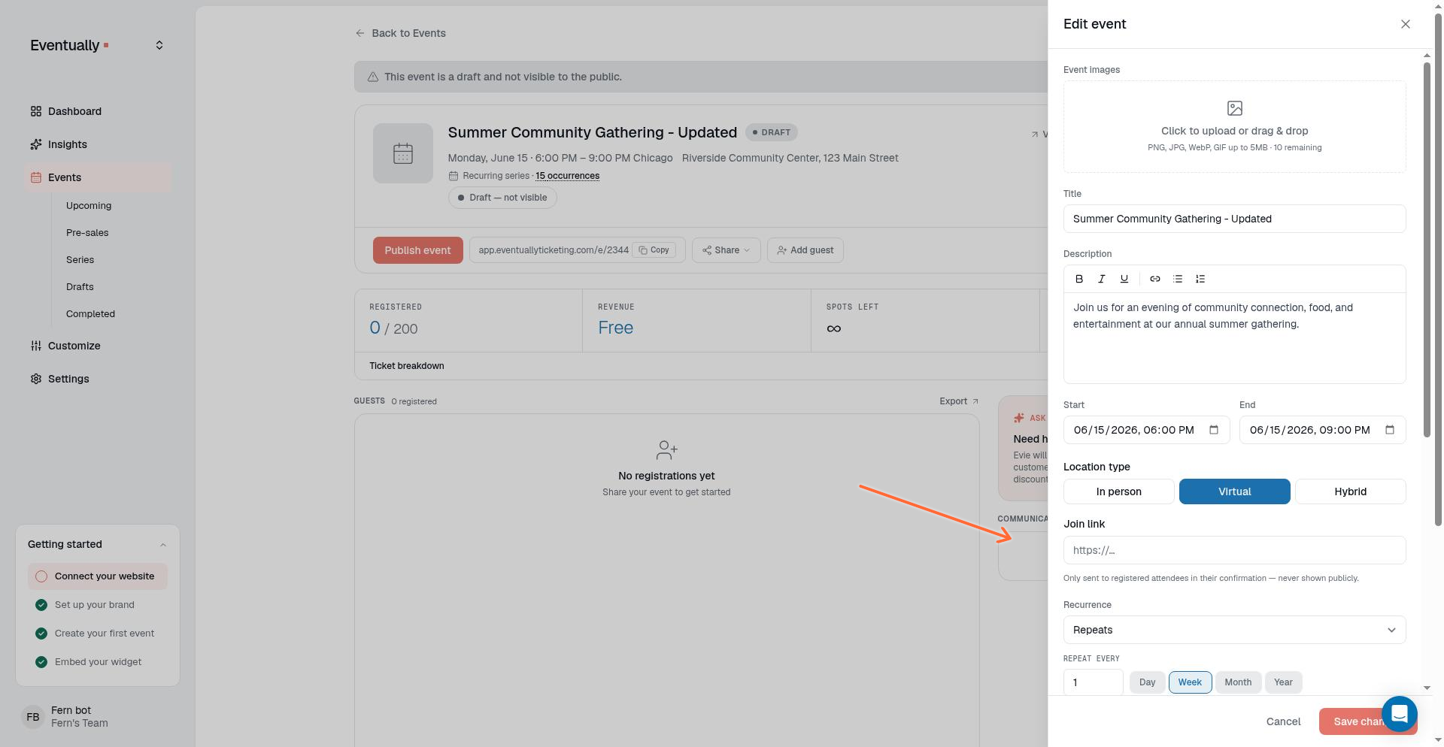Copy the event URL
The width and height of the screenshot is (1444, 747).
654,250
